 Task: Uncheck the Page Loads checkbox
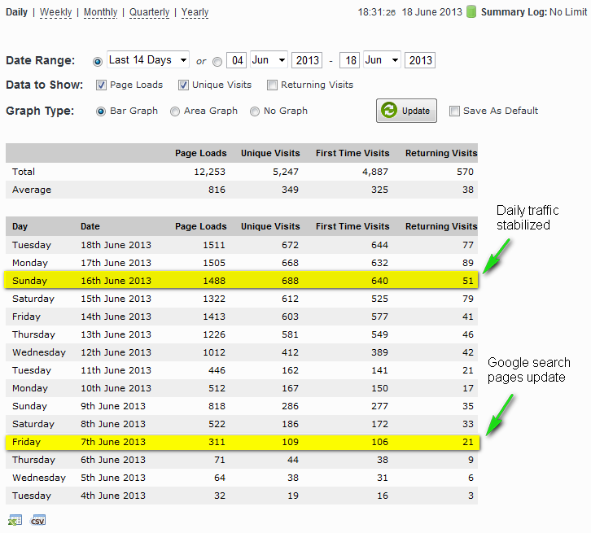click(101, 85)
